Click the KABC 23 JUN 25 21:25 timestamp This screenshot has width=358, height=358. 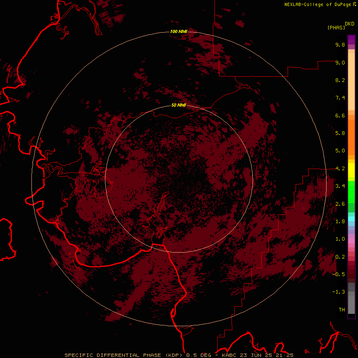point(257,355)
